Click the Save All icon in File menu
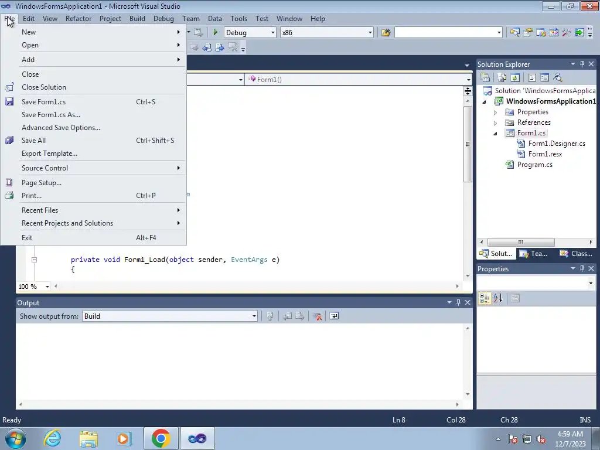 [x=9, y=141]
